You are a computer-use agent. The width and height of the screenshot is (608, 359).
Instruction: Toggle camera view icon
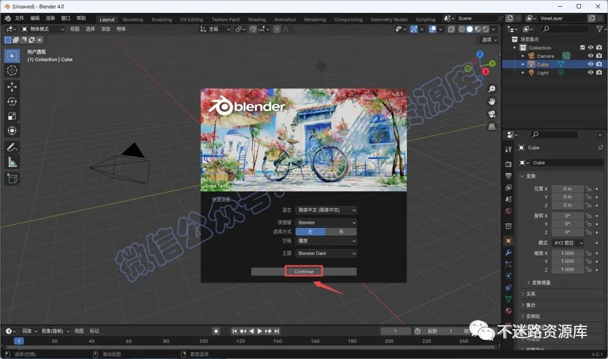[491, 114]
